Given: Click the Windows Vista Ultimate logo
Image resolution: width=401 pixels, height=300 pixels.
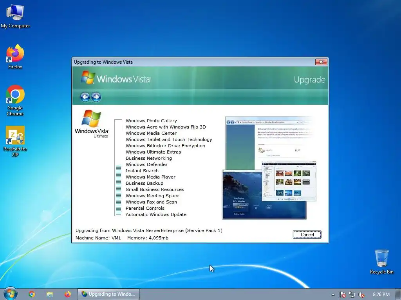Looking at the screenshot, I should point(92,124).
